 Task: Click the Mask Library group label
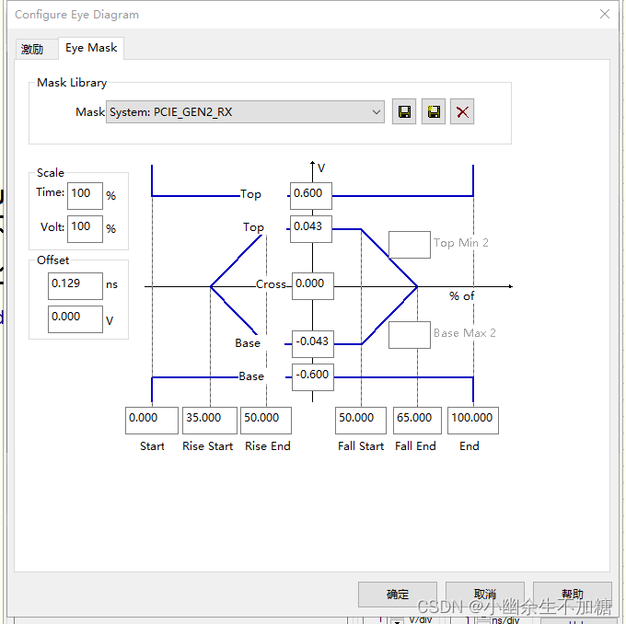pos(72,83)
